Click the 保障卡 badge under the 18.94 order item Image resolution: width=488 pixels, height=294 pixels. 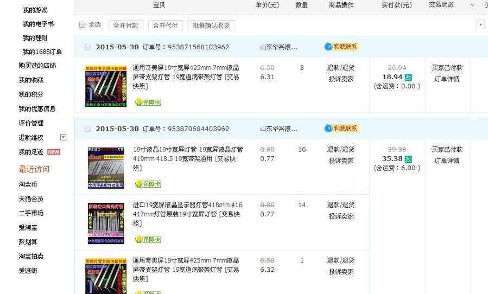click(x=148, y=102)
